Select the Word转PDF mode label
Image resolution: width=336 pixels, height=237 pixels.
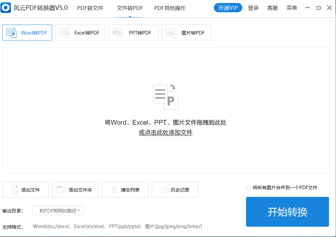coord(34,33)
